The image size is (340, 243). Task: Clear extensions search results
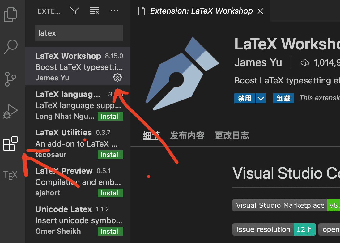pos(95,11)
